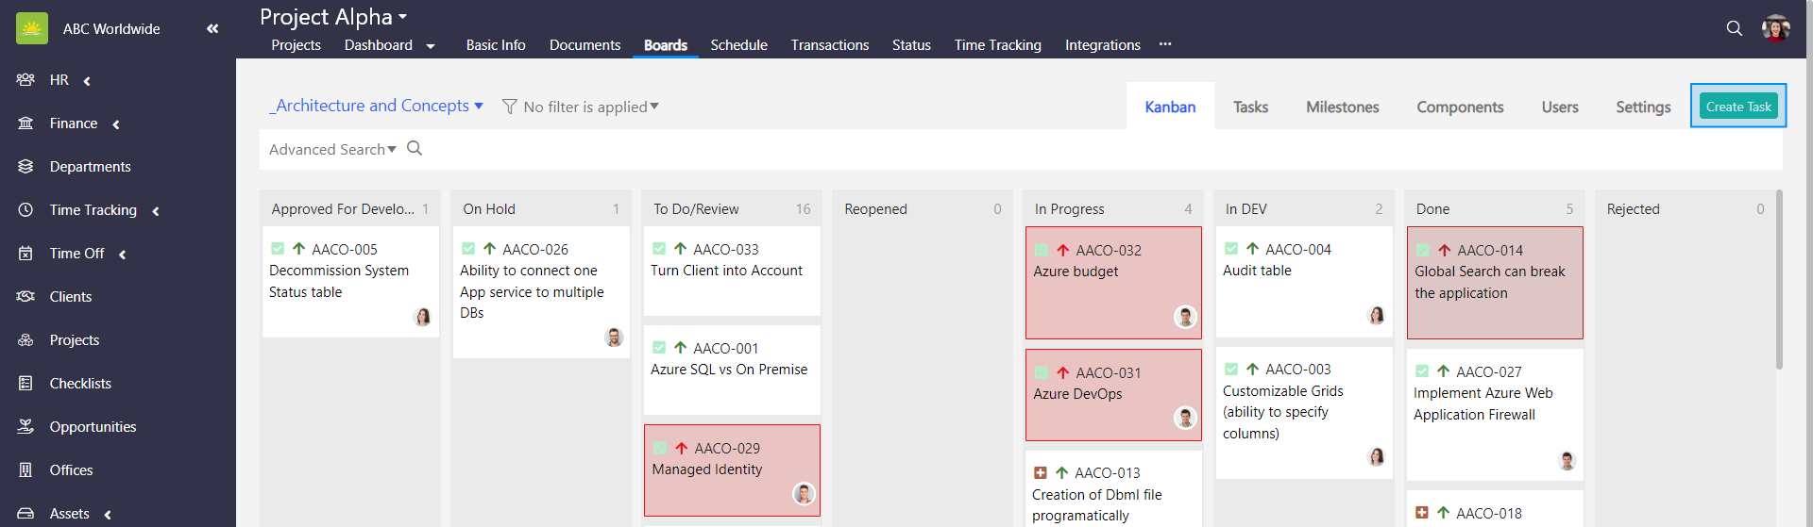The height and width of the screenshot is (527, 1813).
Task: Click the Advanced Search magnifier icon
Action: pos(415,148)
